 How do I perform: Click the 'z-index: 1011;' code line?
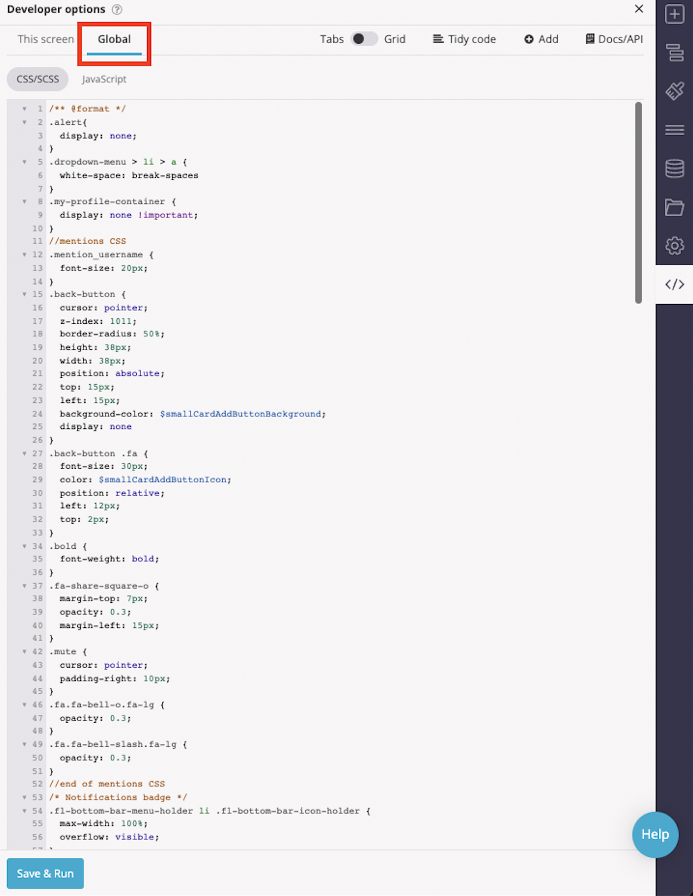pos(98,321)
